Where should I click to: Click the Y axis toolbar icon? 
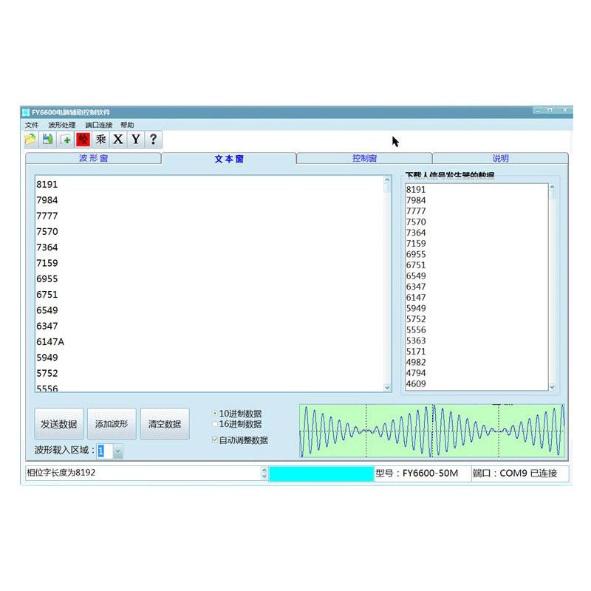tap(135, 139)
